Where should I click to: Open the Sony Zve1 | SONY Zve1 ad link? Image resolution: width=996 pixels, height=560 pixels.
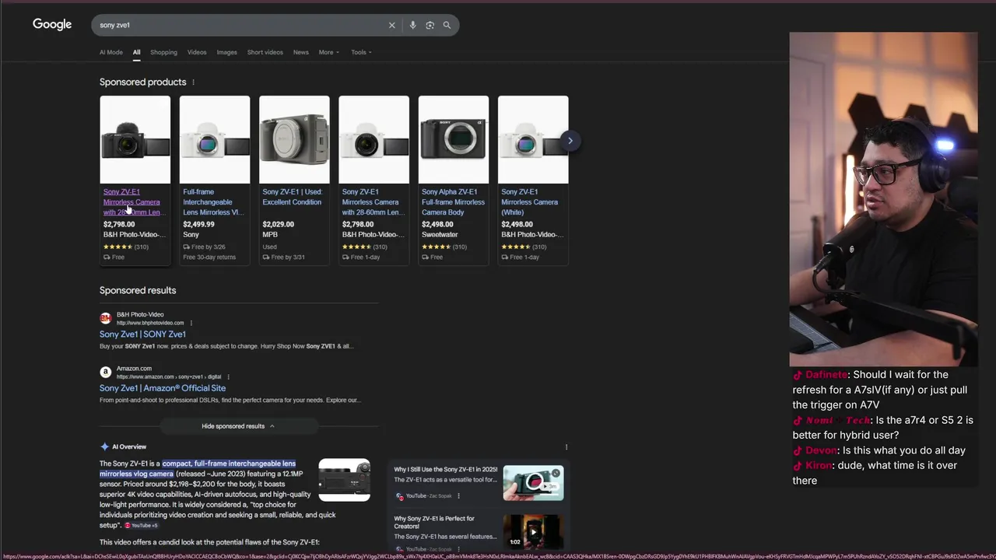(142, 334)
